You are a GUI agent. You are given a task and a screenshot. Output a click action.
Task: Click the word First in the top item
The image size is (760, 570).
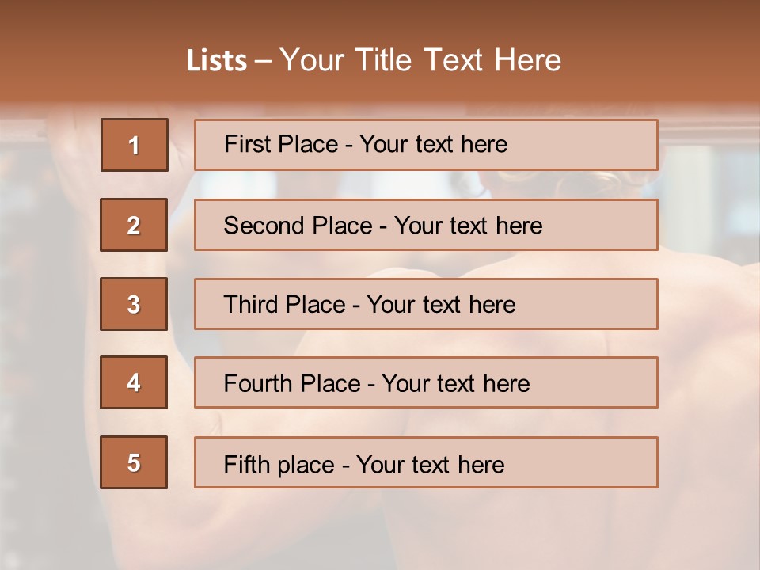tap(247, 144)
